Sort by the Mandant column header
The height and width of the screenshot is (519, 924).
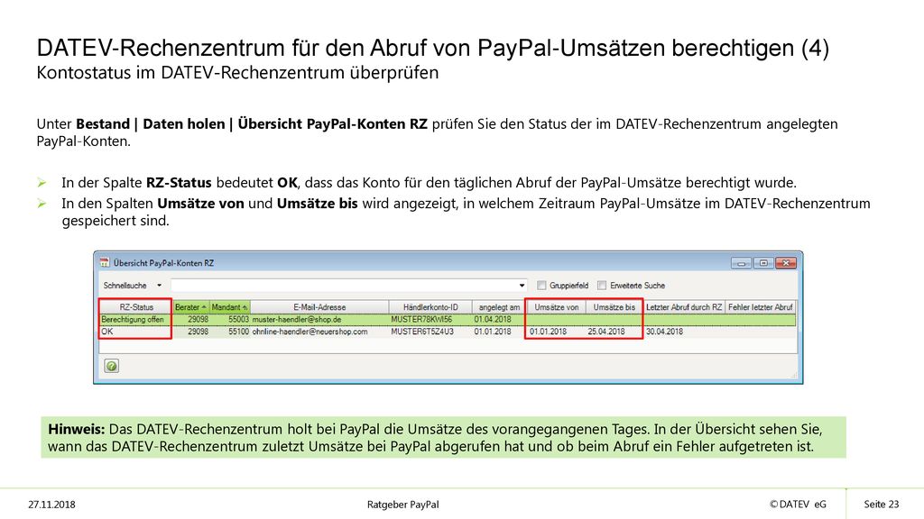[x=230, y=307]
